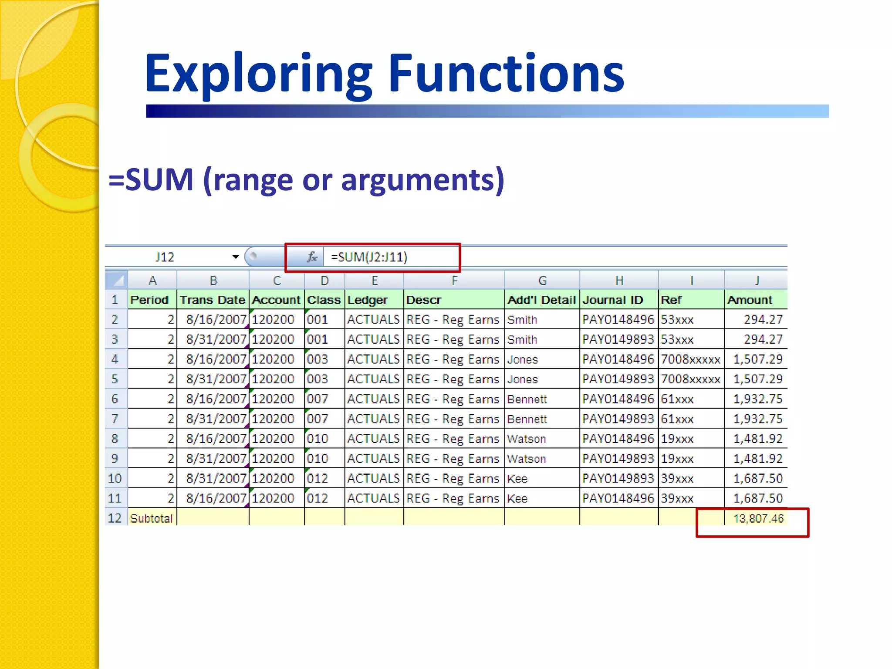892x669 pixels.
Task: Select column C header
Action: [x=277, y=280]
